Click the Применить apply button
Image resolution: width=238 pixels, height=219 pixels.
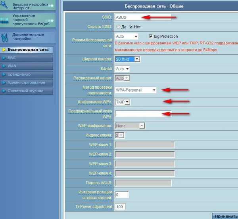[226, 216]
